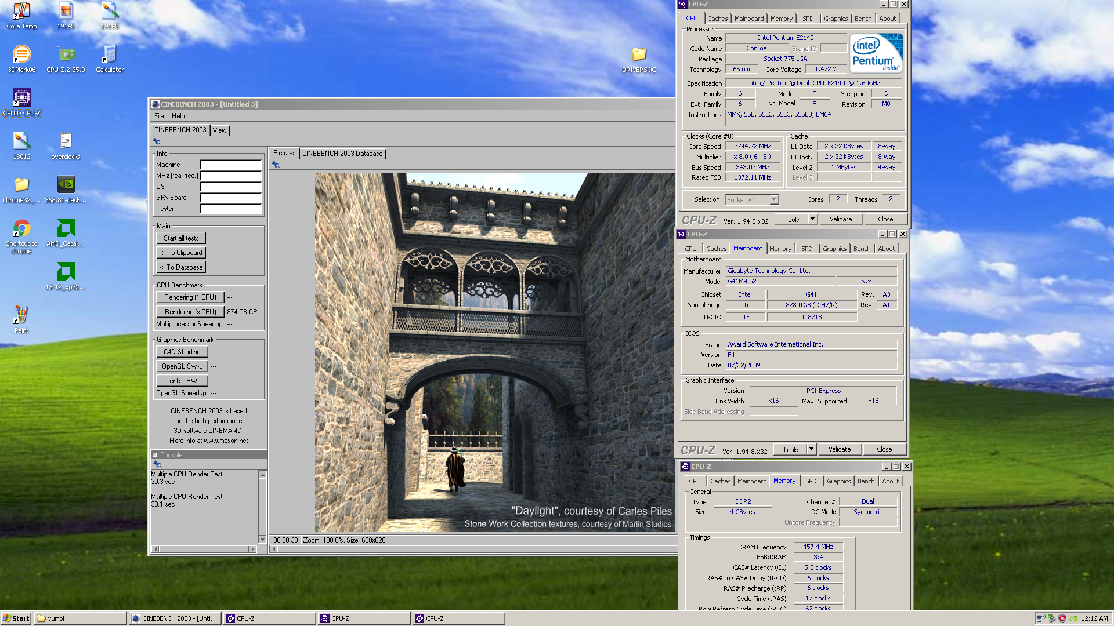
Task: Click Tools button in top CPU-Z window
Action: pos(791,219)
